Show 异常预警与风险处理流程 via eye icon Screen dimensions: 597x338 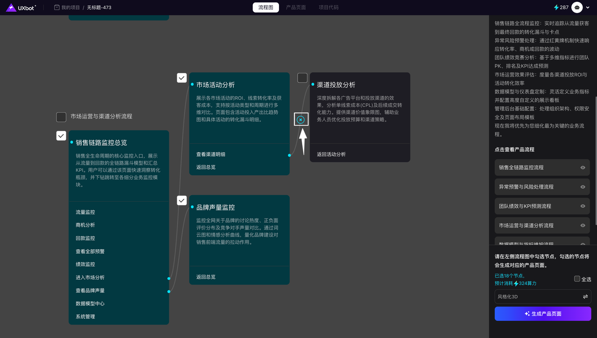(x=583, y=187)
